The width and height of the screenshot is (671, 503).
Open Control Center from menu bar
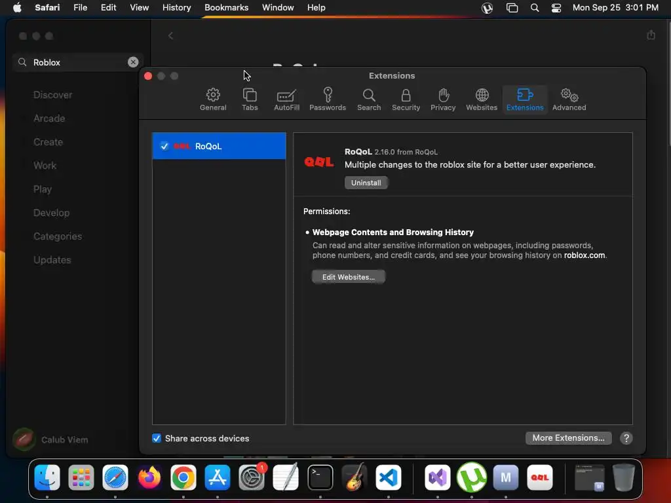pos(556,7)
